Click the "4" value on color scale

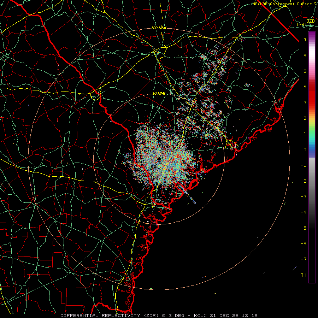click(x=305, y=87)
